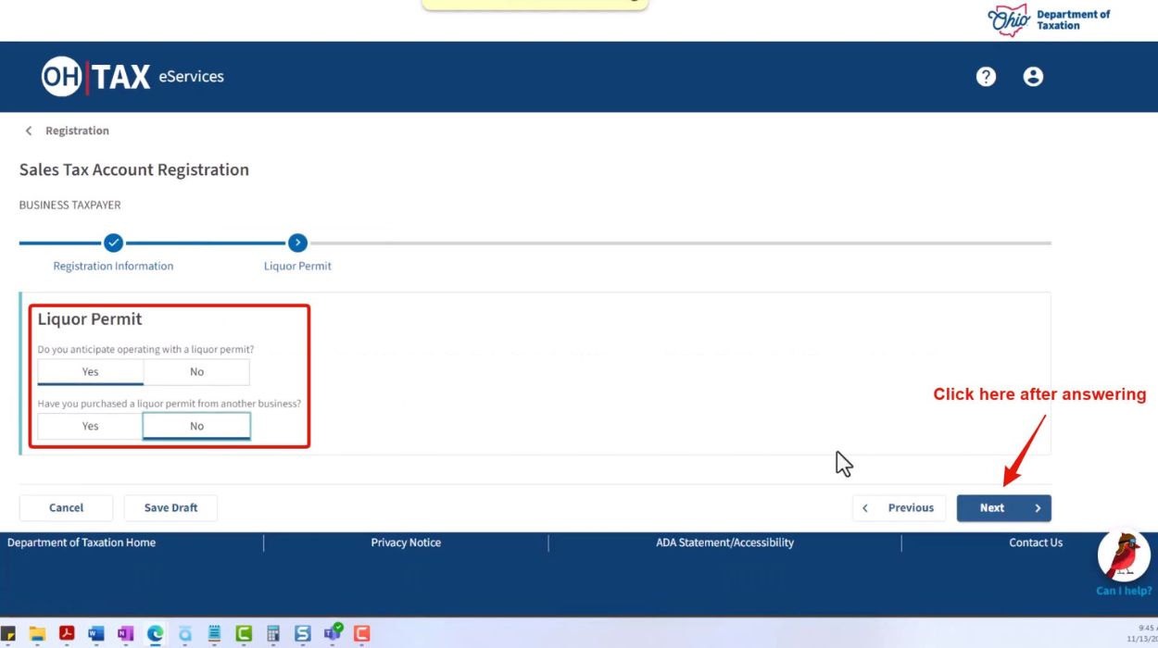
Task: Click the Next button to continue
Action: pyautogui.click(x=1003, y=508)
